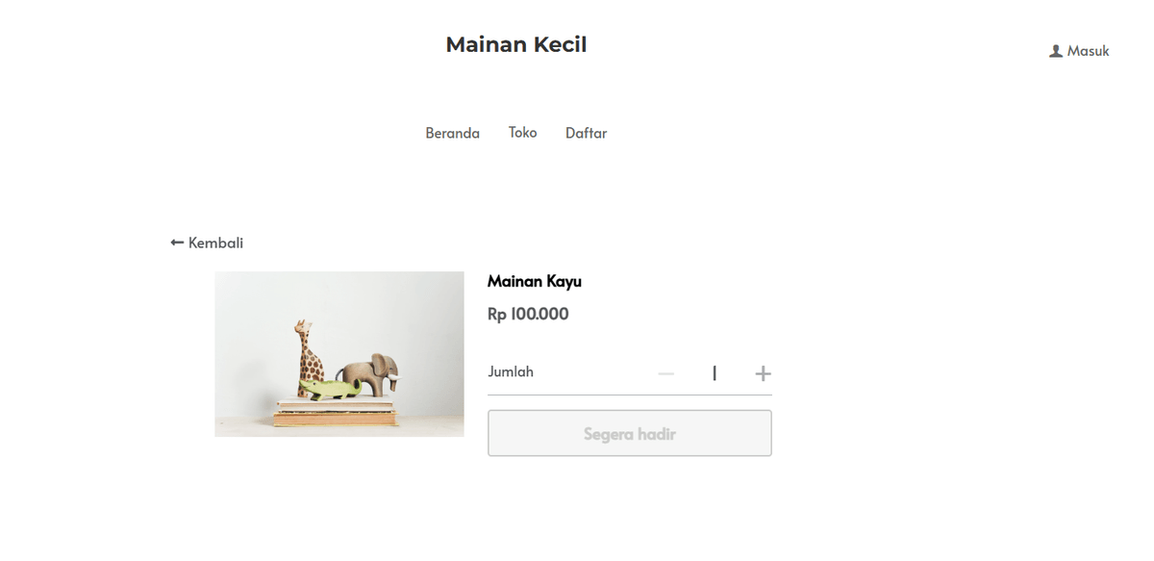Screen dimensions: 1154x561
Task: Click the Mainan Kecil site title
Action: (x=515, y=43)
